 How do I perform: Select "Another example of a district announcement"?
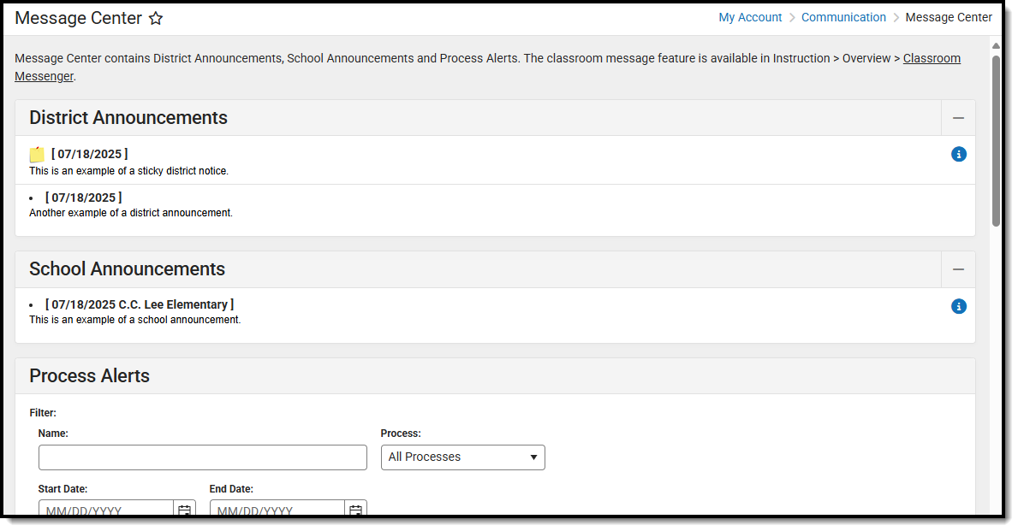coord(131,213)
